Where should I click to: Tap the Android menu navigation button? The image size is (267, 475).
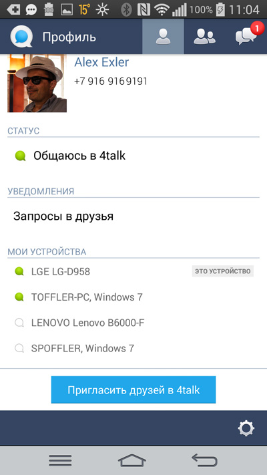(60, 460)
